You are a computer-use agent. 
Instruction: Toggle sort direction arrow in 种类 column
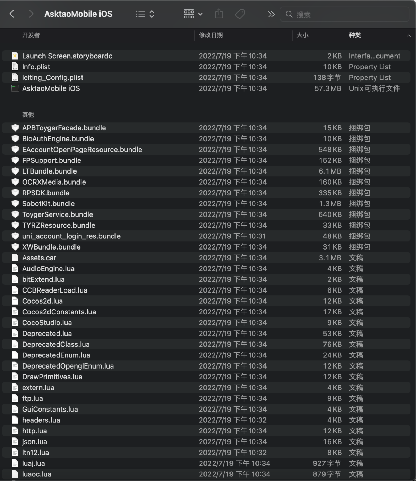(x=409, y=35)
